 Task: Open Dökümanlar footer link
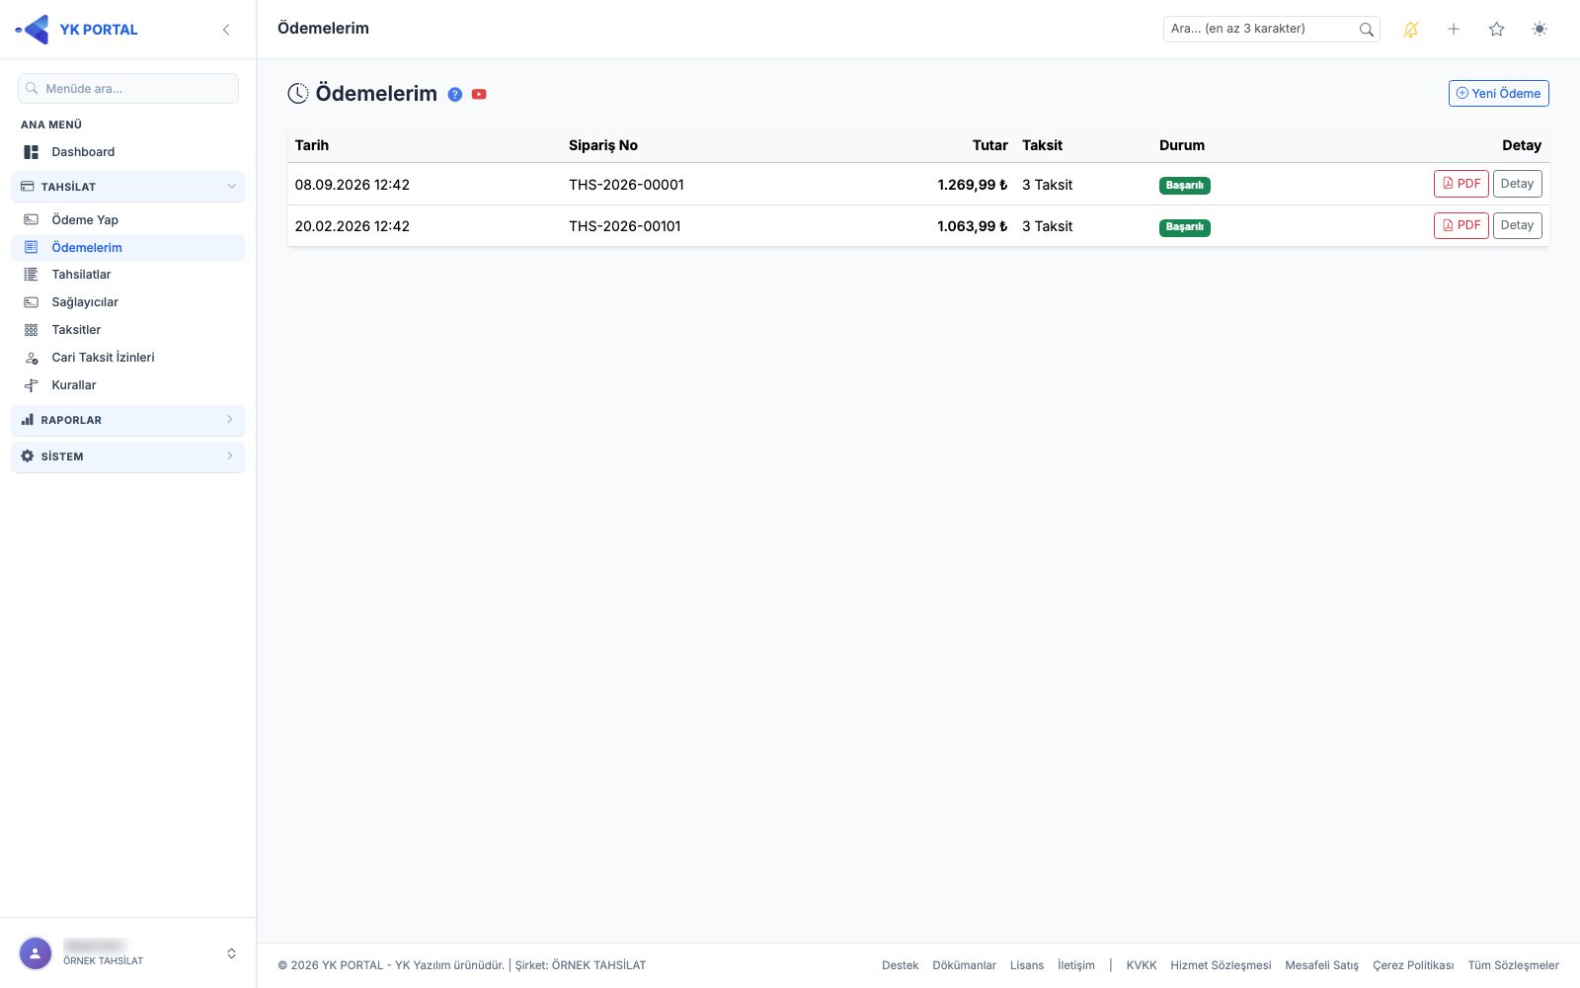(x=964, y=965)
